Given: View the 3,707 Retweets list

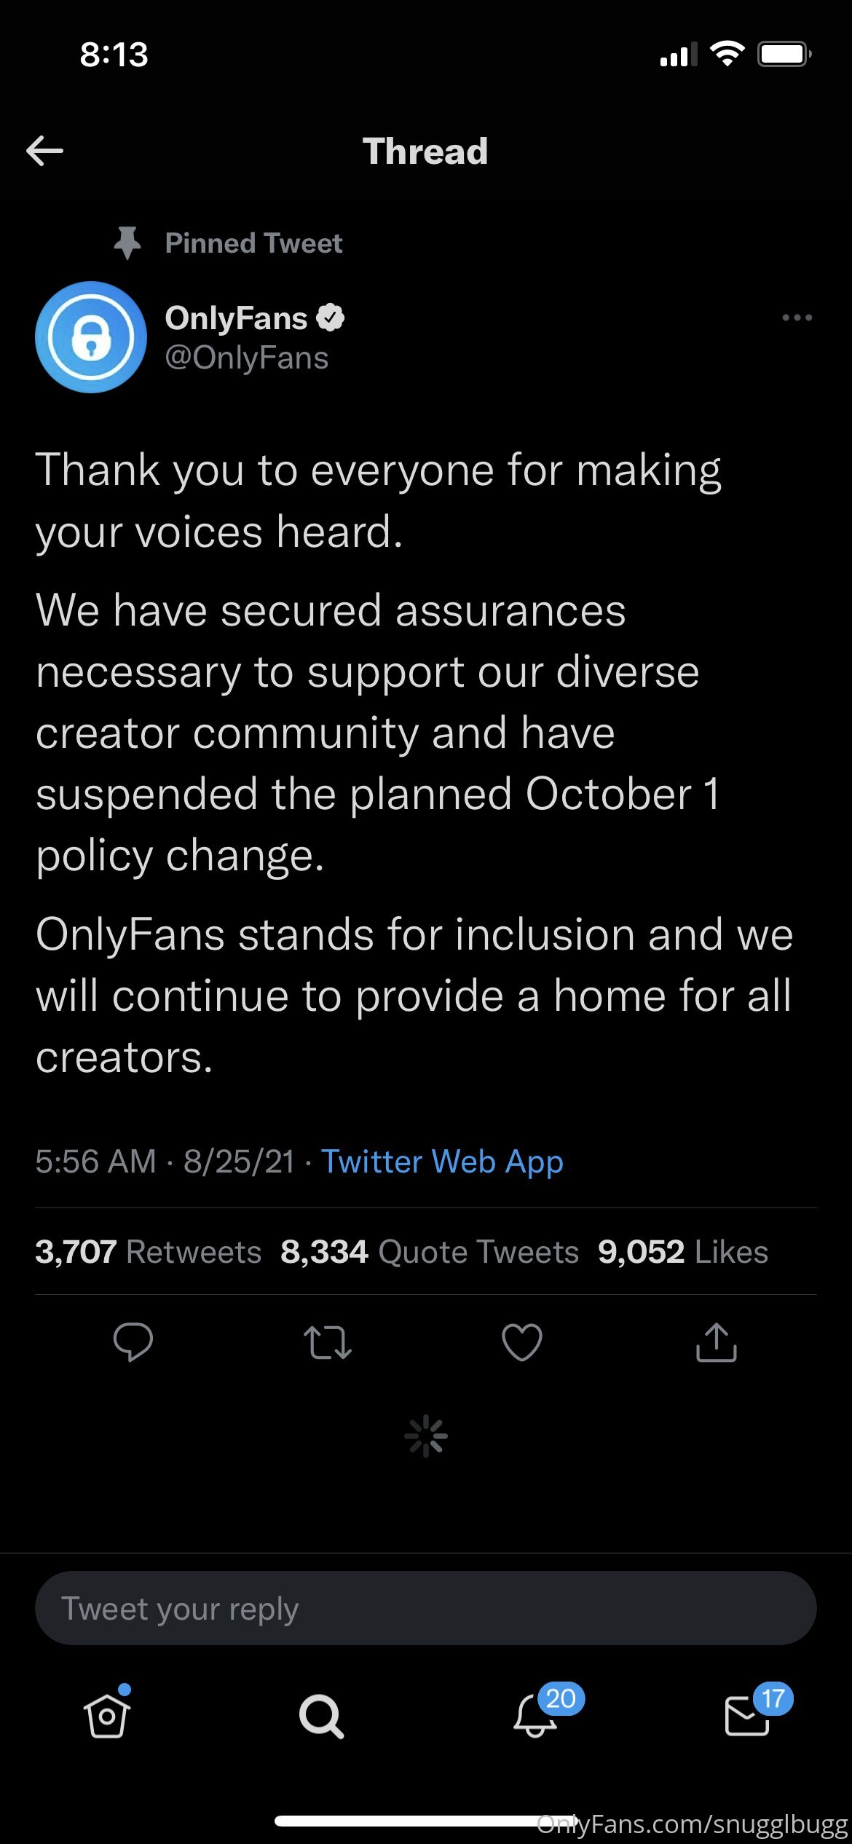Looking at the screenshot, I should click(148, 1252).
